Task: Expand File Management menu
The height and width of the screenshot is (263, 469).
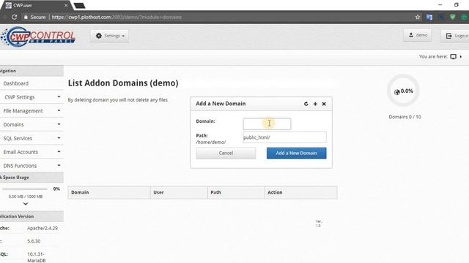Action: click(x=32, y=111)
